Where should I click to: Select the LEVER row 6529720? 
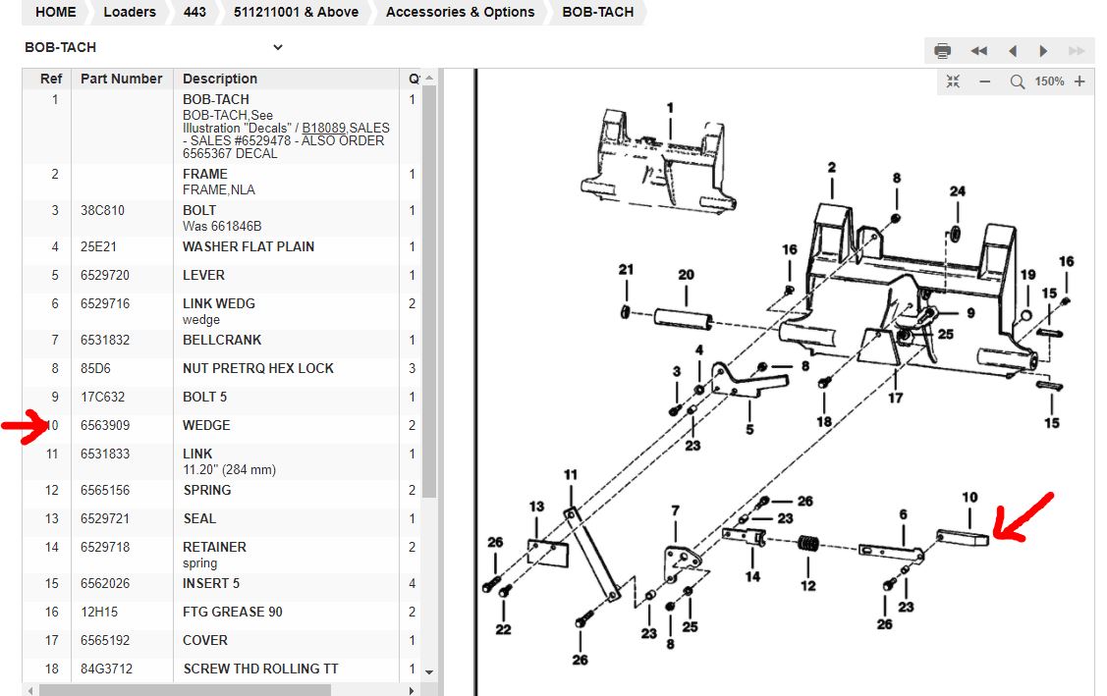[221, 275]
